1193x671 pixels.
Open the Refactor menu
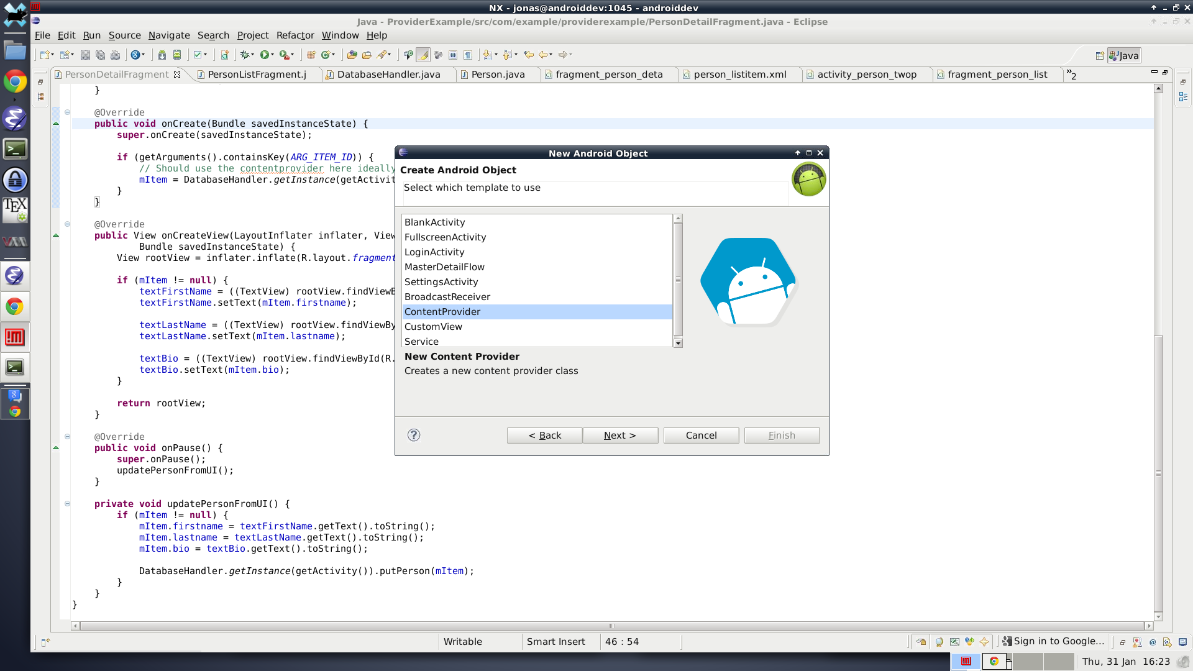coord(295,35)
